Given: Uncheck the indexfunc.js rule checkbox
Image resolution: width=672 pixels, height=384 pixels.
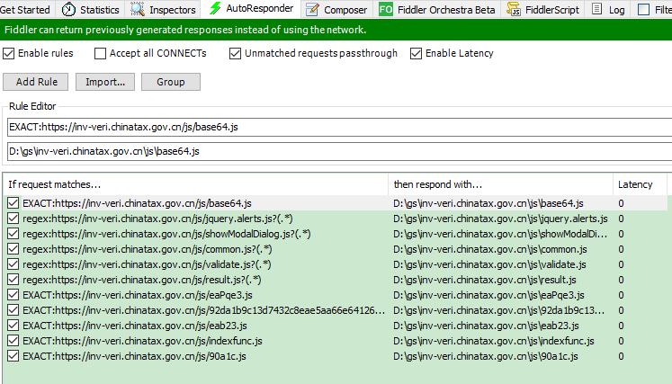Looking at the screenshot, I should click(x=13, y=341).
